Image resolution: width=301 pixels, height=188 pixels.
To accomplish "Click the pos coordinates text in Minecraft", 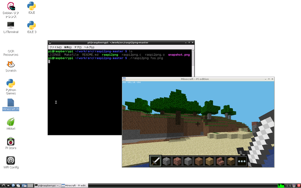I will point(132,82).
